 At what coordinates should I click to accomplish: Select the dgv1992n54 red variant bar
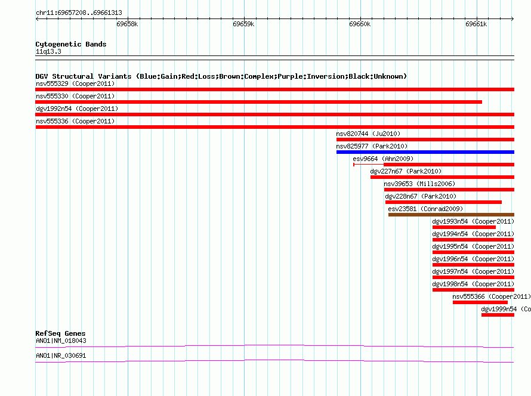274,115
